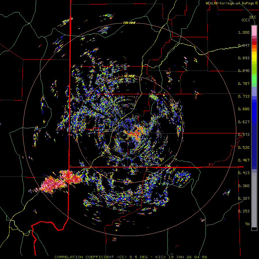The image size is (259, 259).
Task: Click the TH threshold label
Action: click(247, 224)
